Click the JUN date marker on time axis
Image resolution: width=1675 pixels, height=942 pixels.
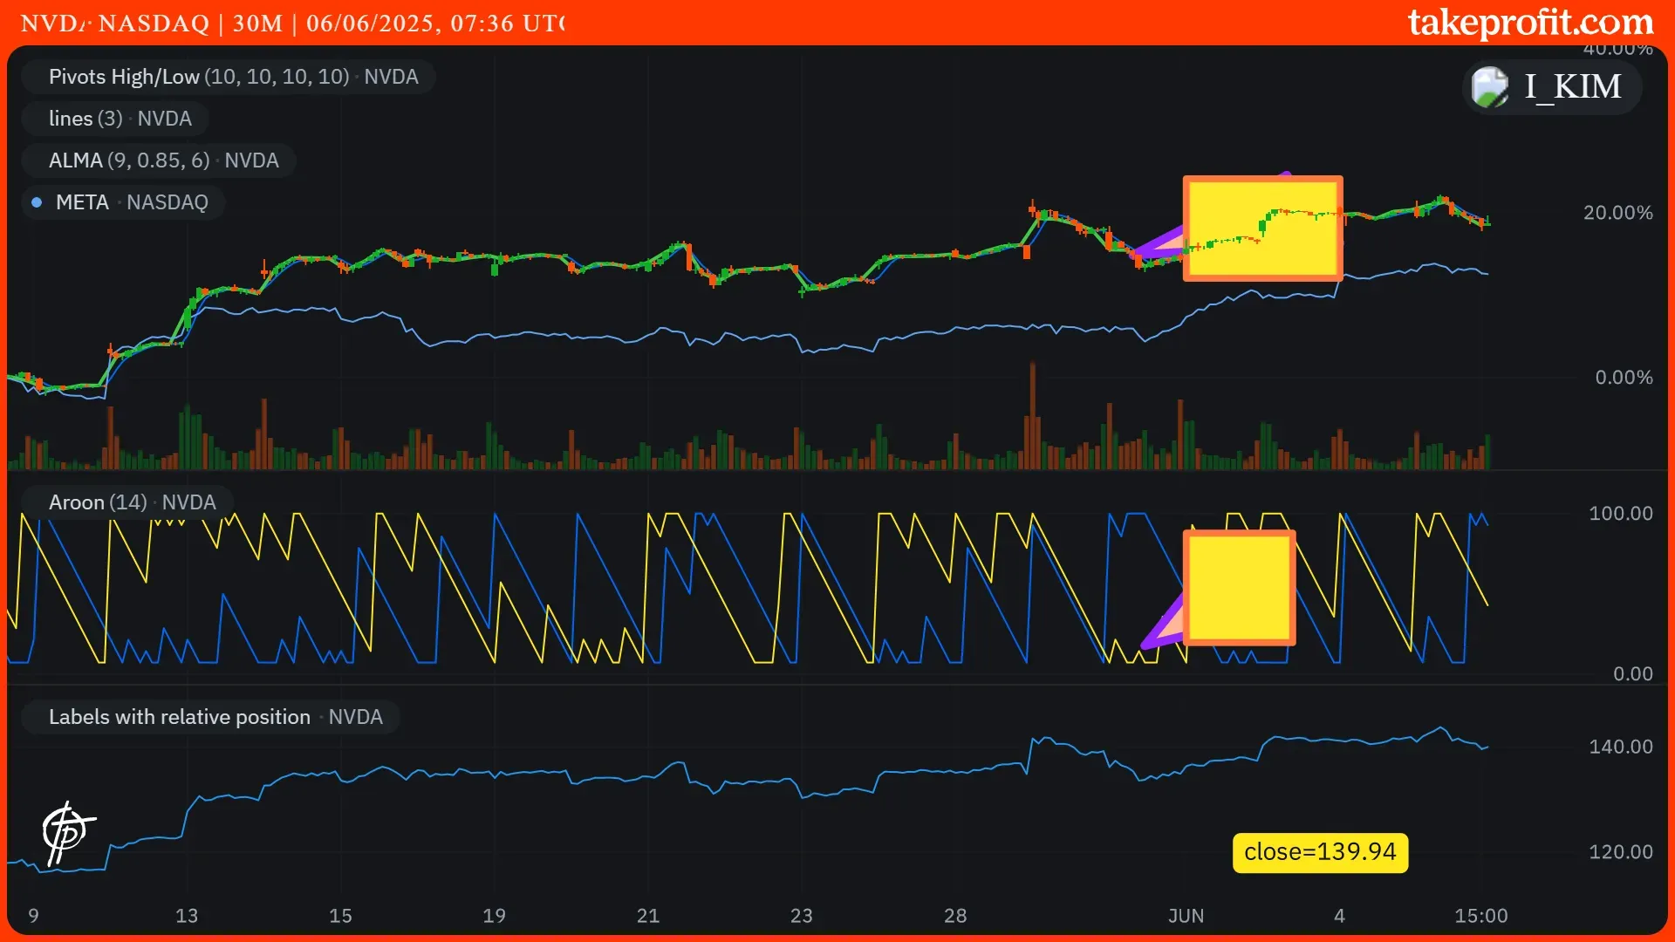1186,916
